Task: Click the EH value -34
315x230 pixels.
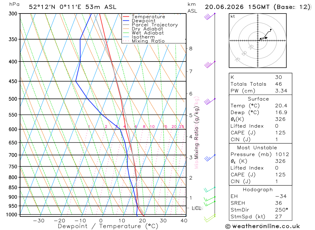Action: (x=281, y=196)
